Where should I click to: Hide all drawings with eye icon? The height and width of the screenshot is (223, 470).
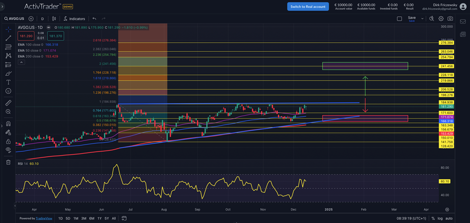(8, 150)
